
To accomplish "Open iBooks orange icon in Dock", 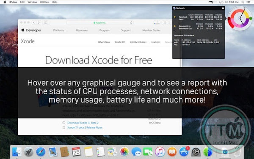I will tap(172, 152).
